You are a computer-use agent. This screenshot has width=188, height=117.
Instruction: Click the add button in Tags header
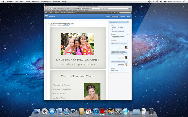tap(128, 25)
